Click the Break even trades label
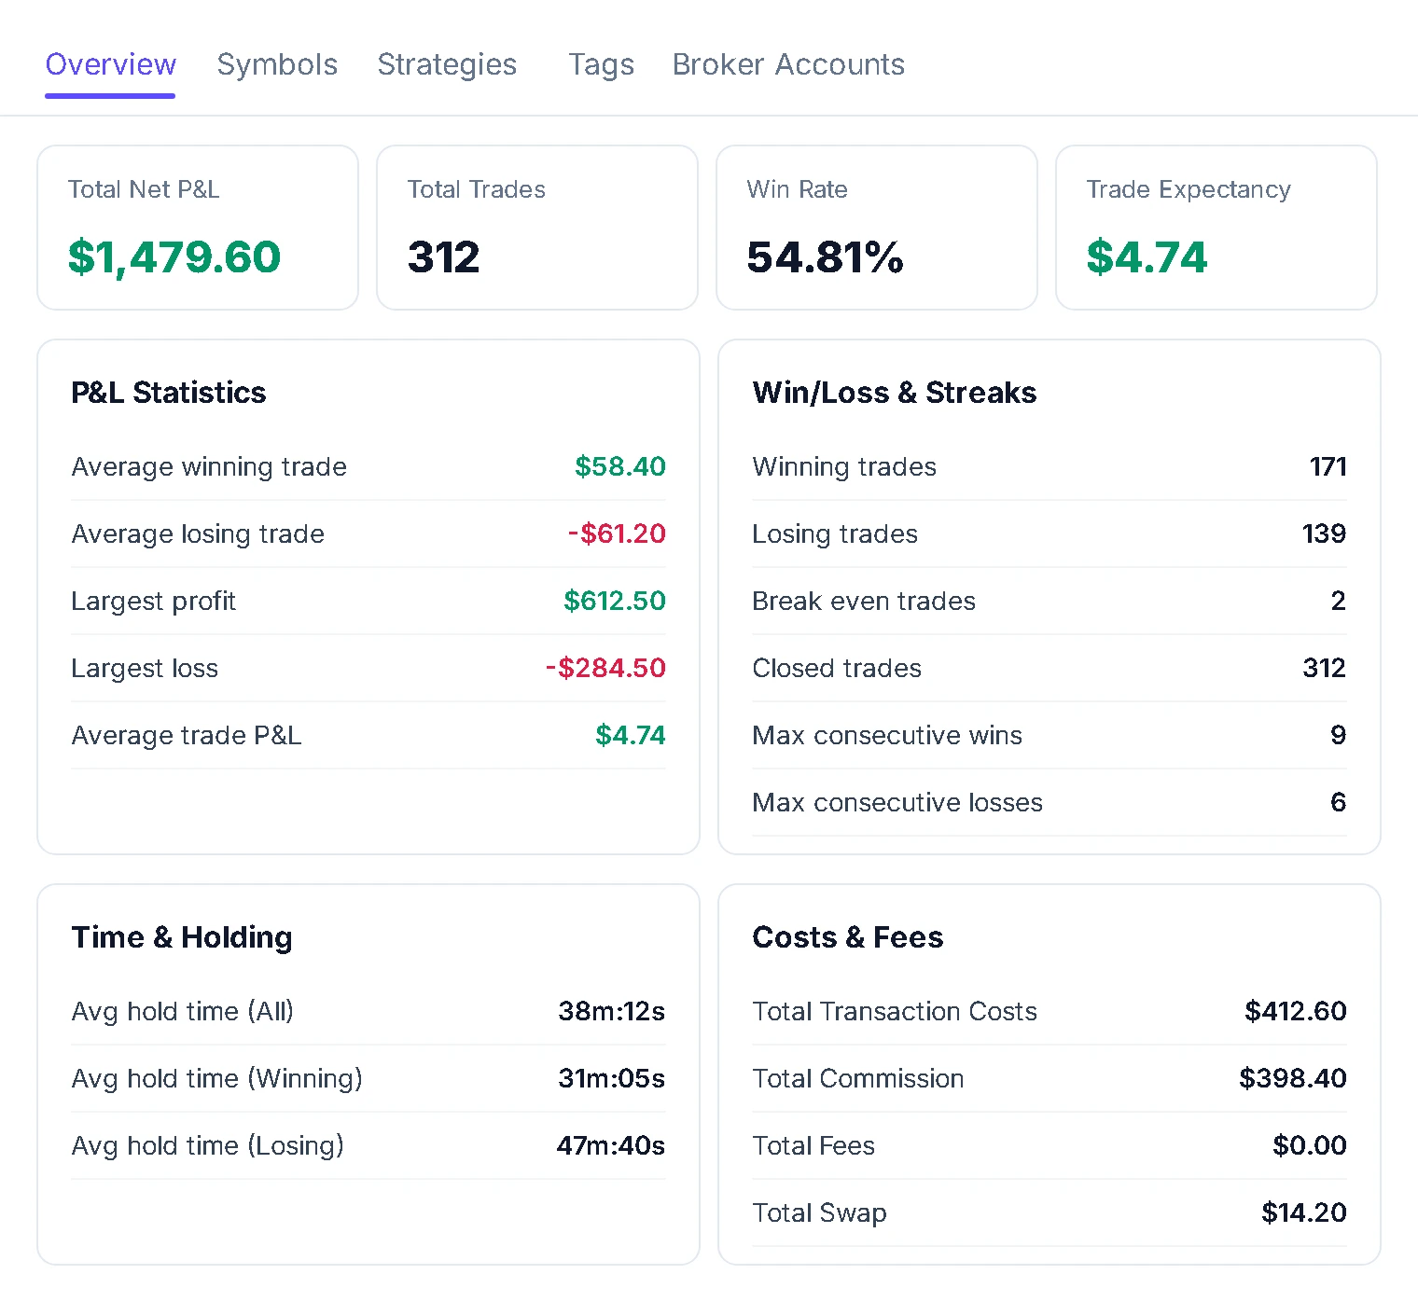This screenshot has height=1302, width=1418. pos(864,601)
